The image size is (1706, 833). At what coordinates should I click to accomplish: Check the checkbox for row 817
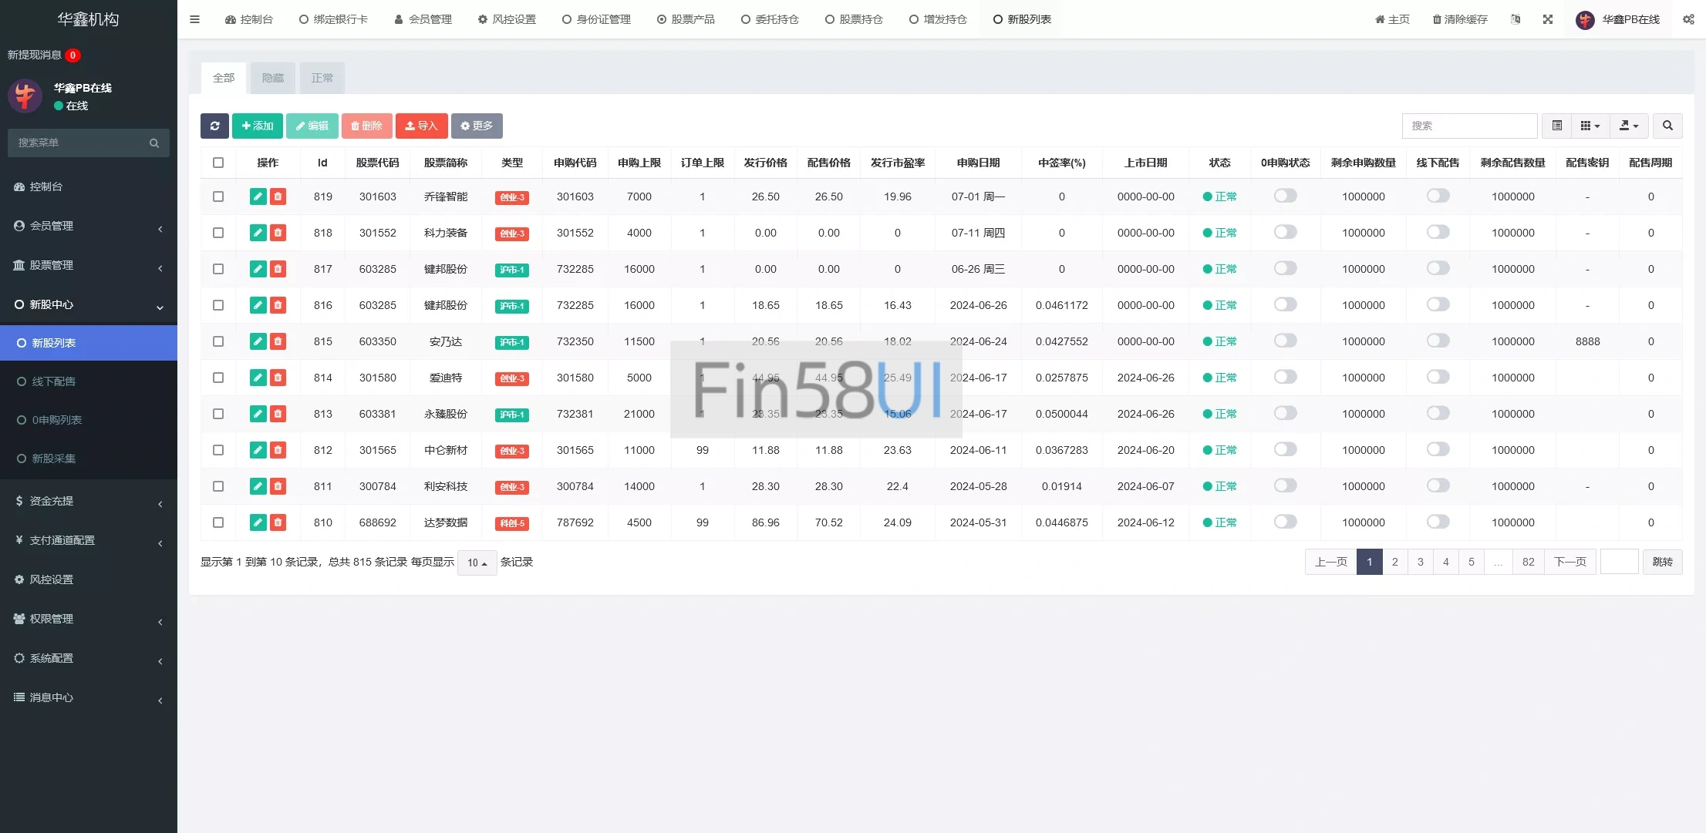coord(218,269)
